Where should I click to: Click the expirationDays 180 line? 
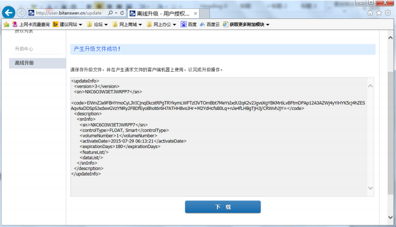coord(120,147)
